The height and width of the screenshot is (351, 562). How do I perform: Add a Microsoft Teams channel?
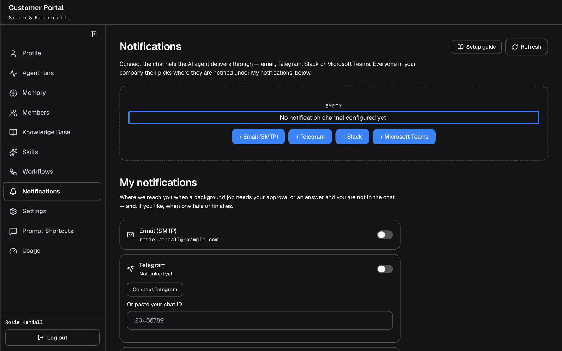click(404, 137)
